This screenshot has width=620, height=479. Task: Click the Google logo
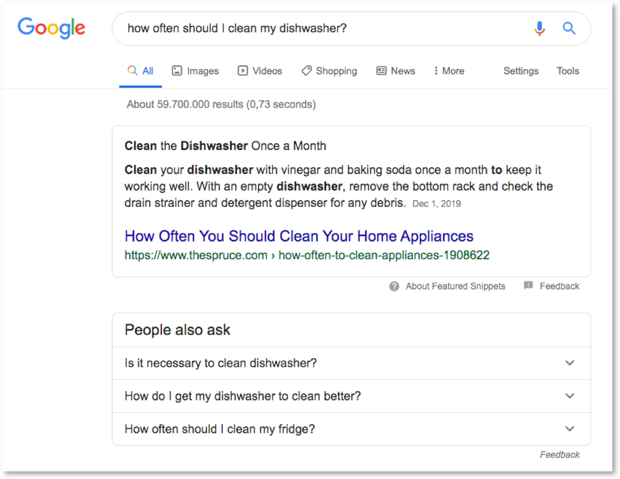[x=51, y=28]
